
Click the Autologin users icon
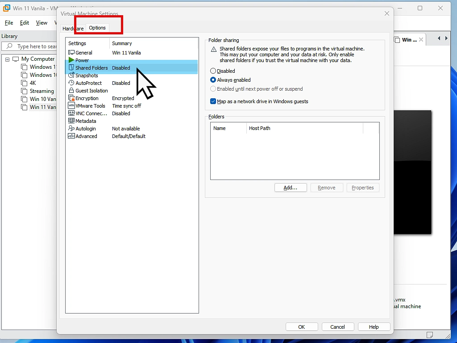point(71,128)
